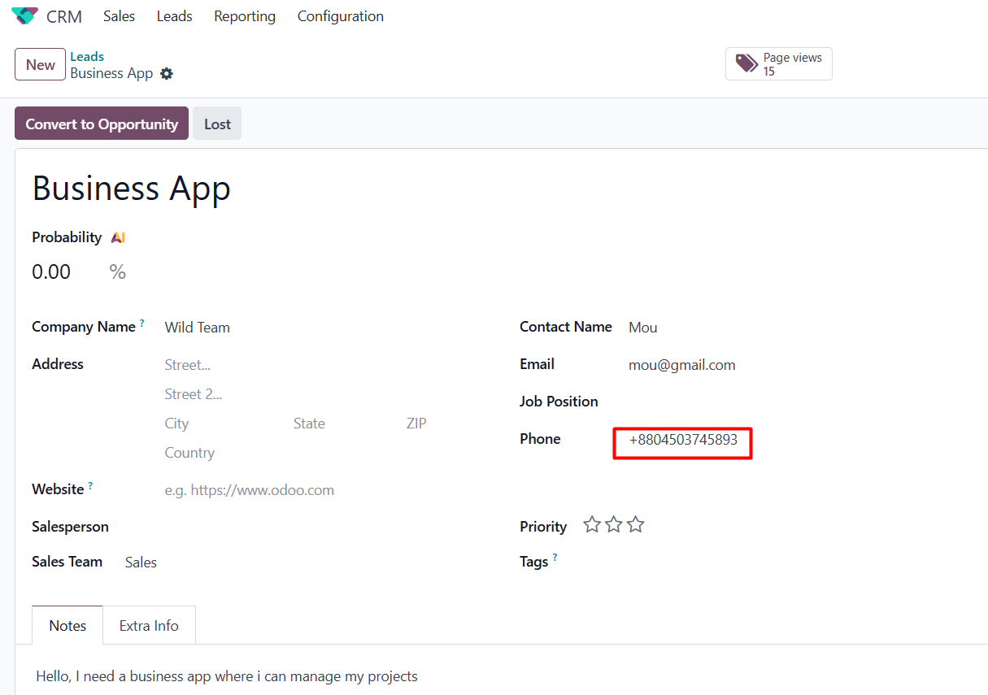Open the CRM app logo icon

24,16
